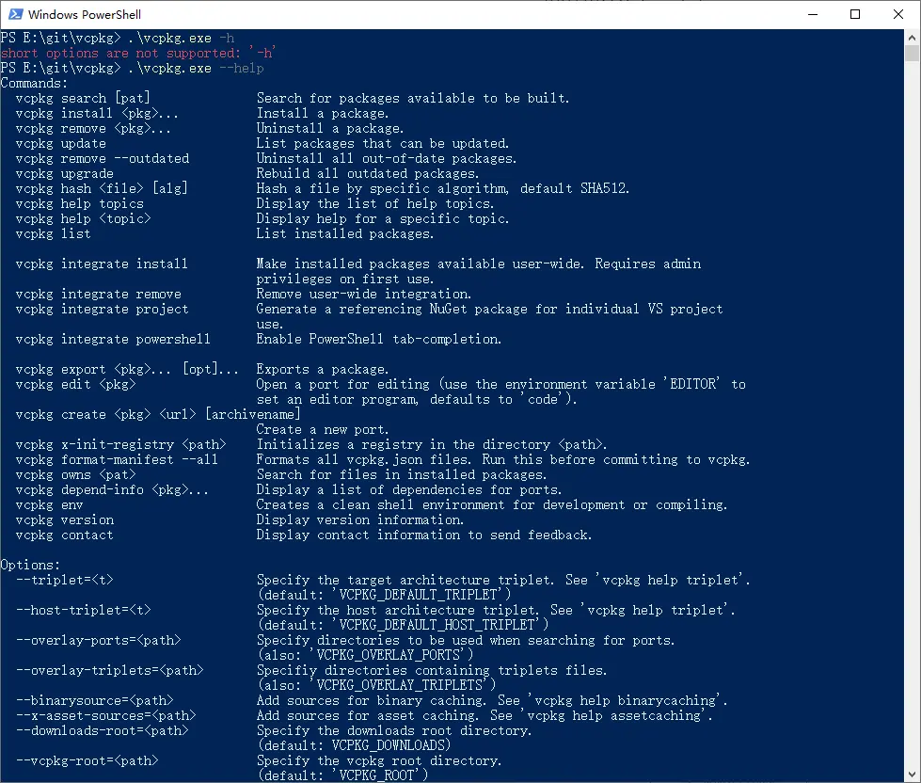
Task: Click 'vcpkg install <pkg>...' line
Action: 97,113
